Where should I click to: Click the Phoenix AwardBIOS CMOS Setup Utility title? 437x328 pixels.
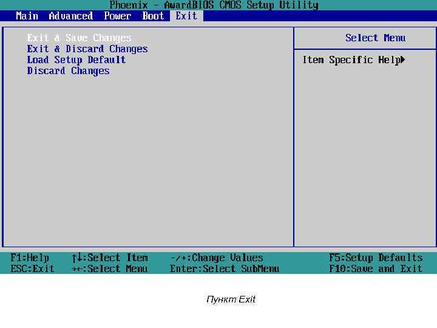214,5
